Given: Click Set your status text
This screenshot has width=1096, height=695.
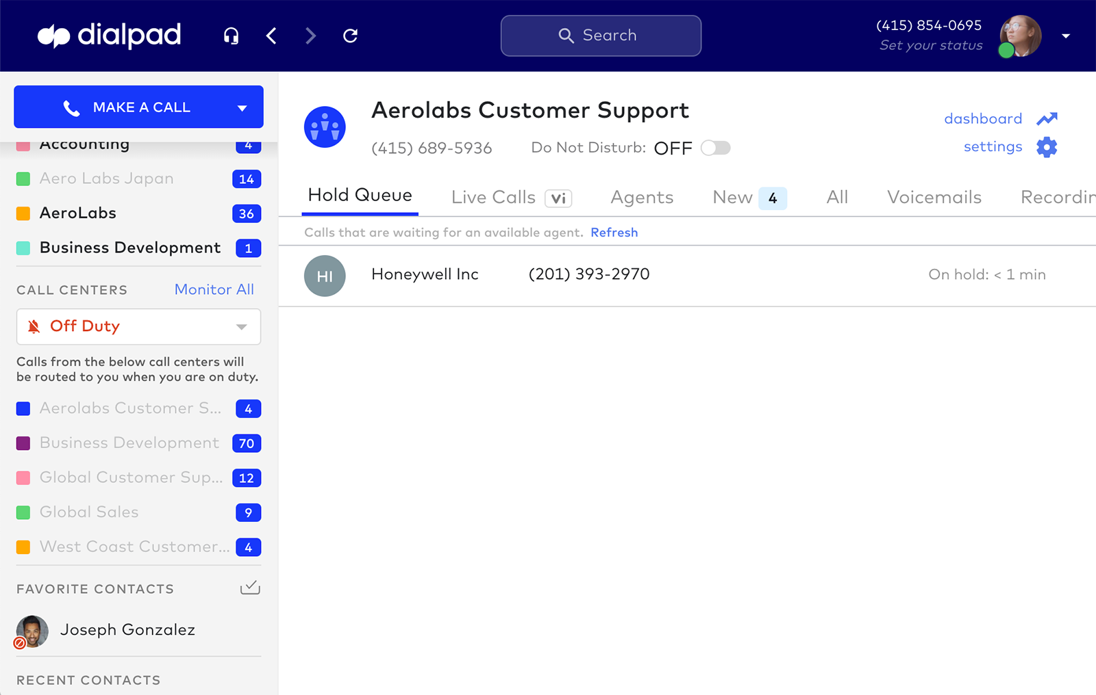Looking at the screenshot, I should coord(931,45).
